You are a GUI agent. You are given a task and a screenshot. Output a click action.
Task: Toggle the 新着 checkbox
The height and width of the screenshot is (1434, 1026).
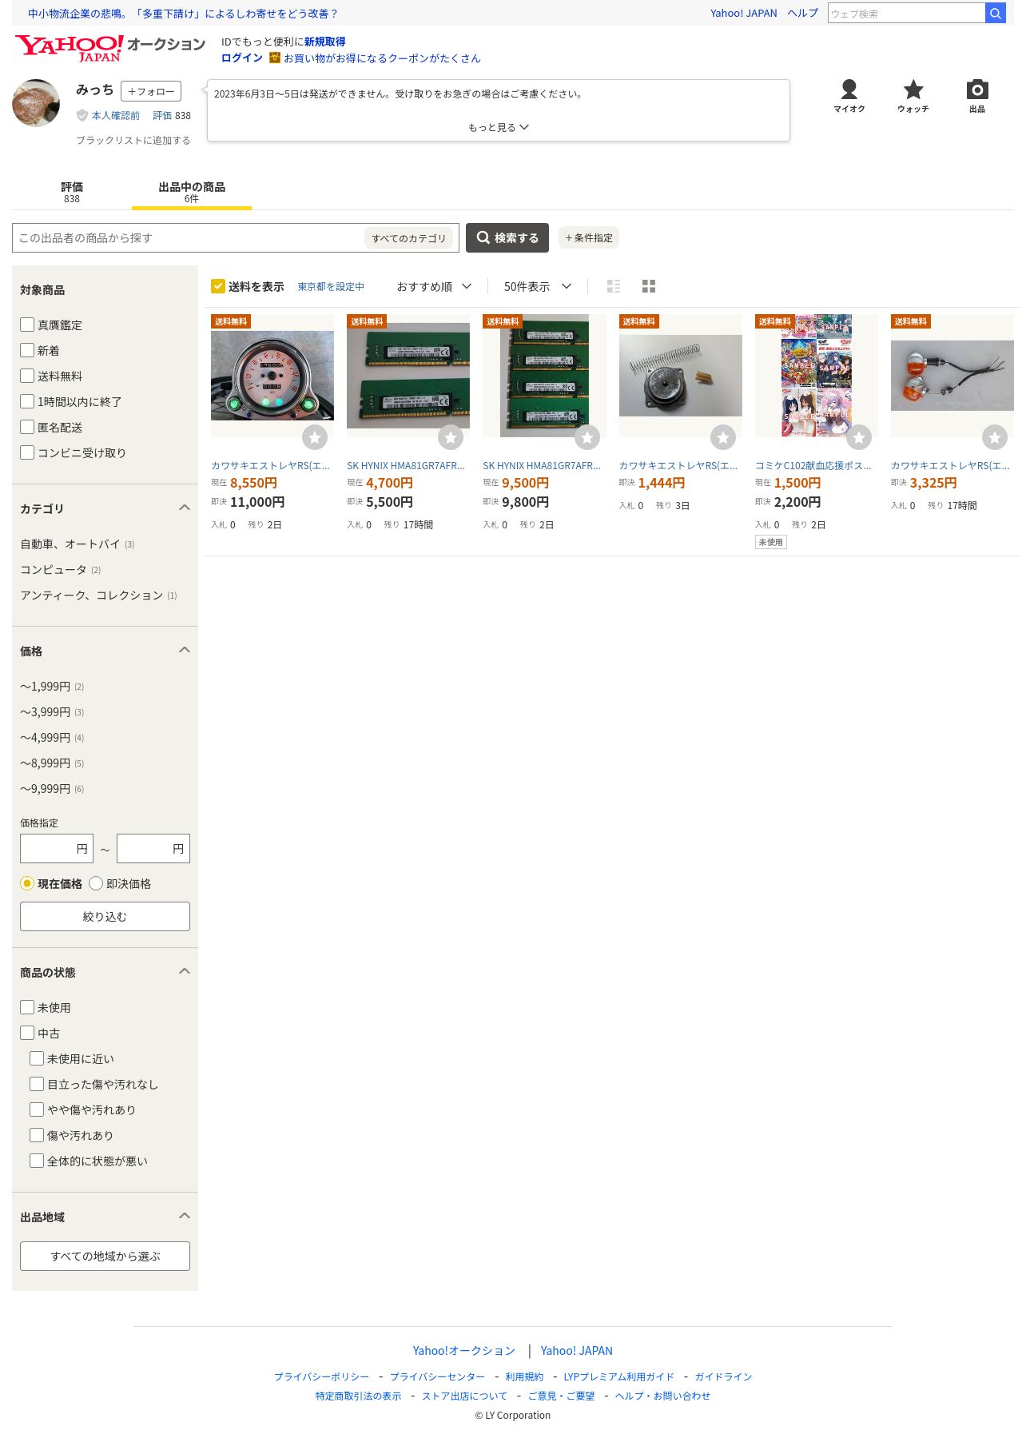coord(27,350)
